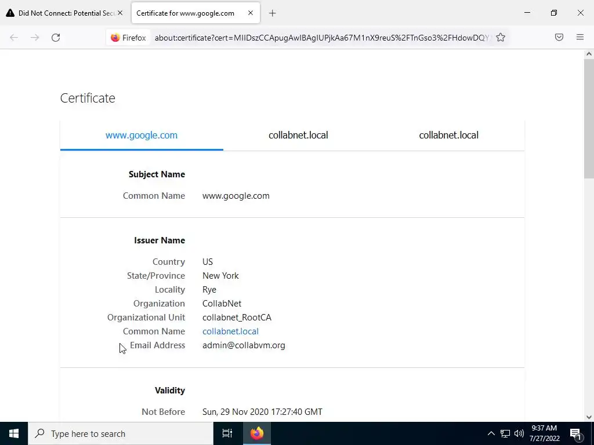The image size is (594, 445).
Task: Click the taskbar clock showing 9:37 AM
Action: [x=544, y=433]
